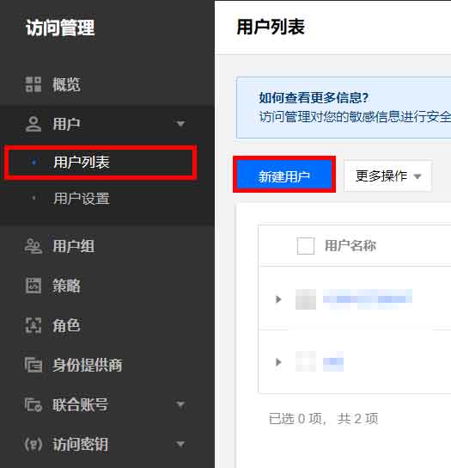Click the 角色 role icon

click(x=34, y=325)
